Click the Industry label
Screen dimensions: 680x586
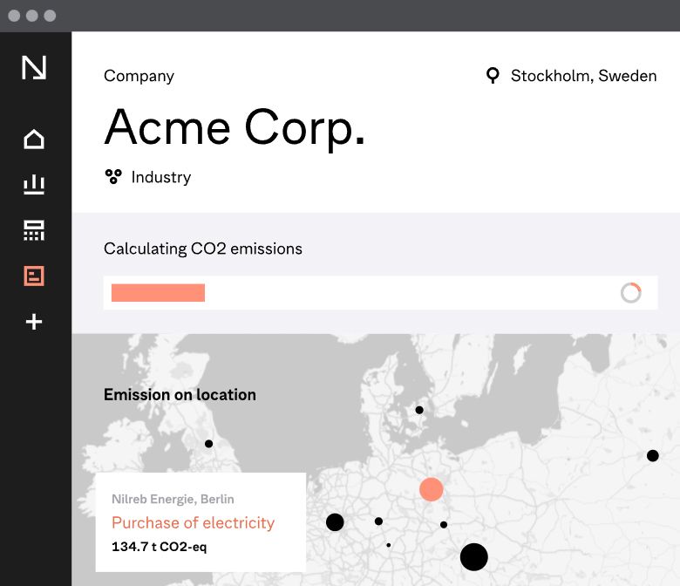point(161,177)
